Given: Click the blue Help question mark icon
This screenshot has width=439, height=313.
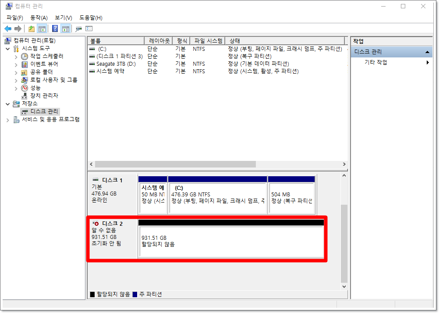Looking at the screenshot, I should (55, 28).
